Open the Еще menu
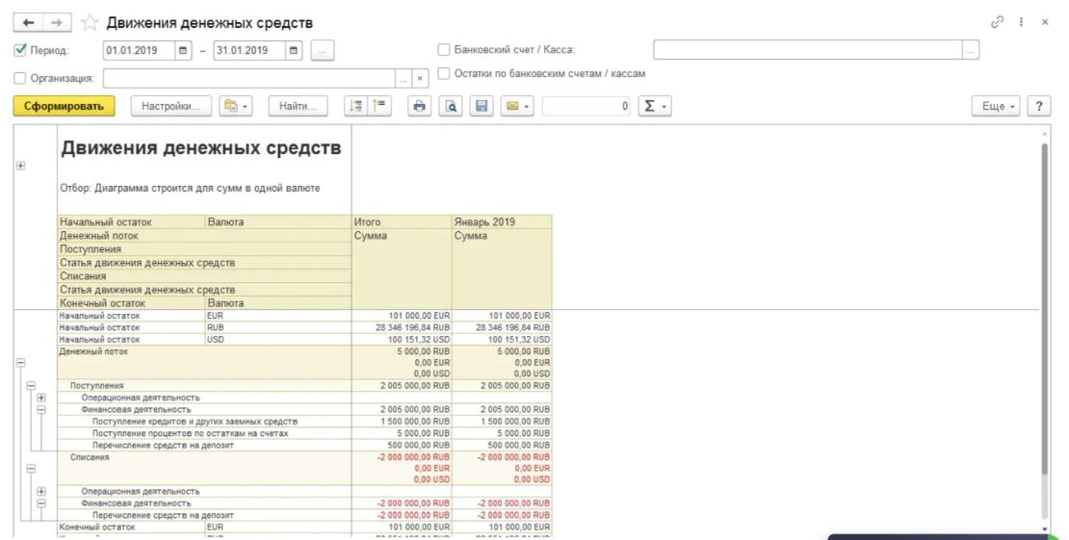 (999, 107)
